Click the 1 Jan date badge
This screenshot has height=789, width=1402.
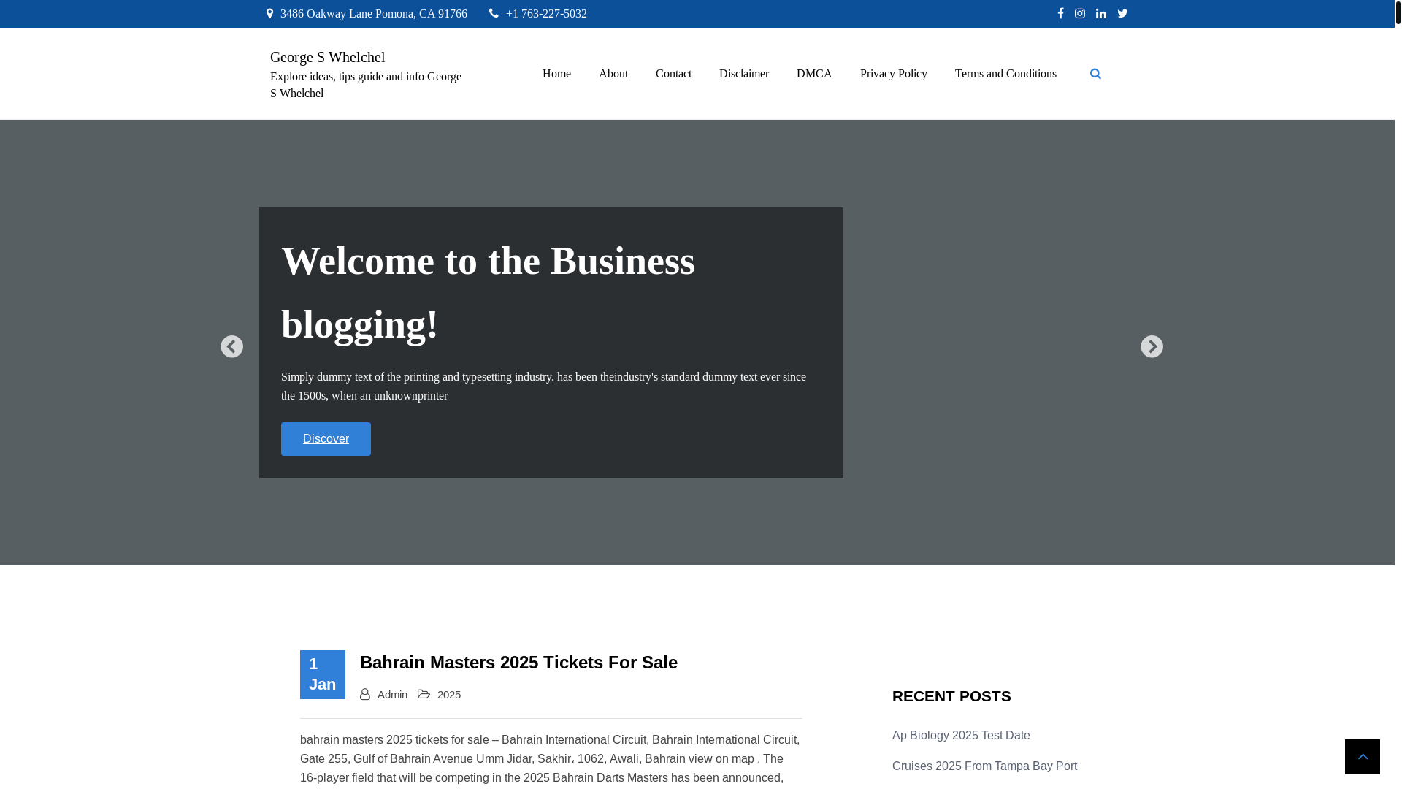coord(323,674)
